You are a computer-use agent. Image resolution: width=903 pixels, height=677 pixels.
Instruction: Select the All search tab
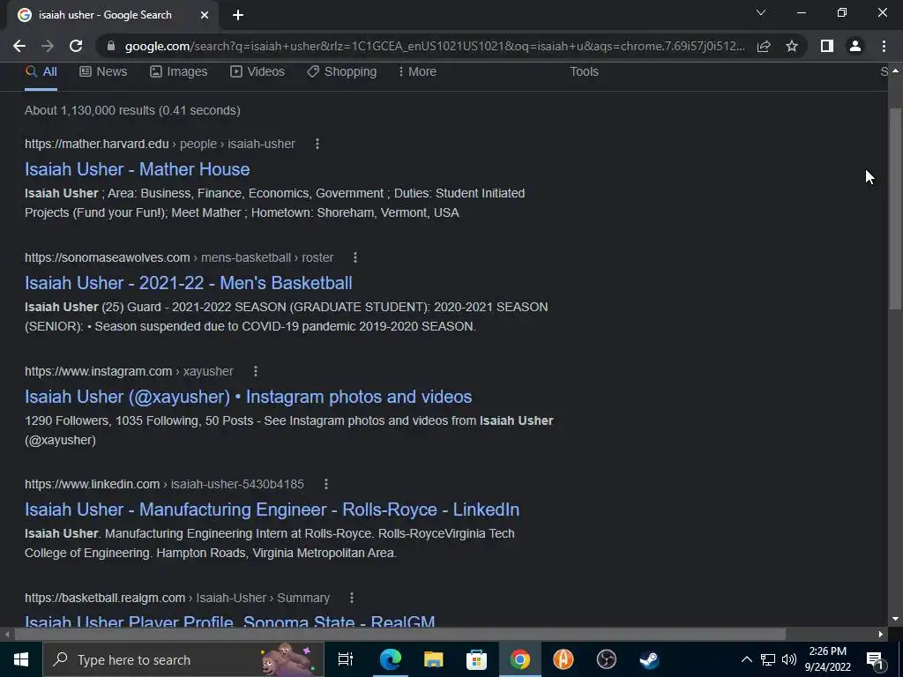[41, 72]
